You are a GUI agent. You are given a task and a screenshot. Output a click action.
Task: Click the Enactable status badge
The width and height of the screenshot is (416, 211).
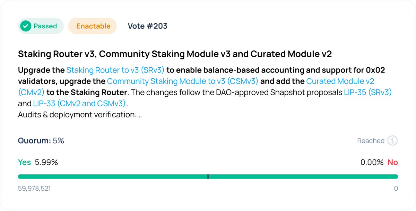tap(93, 26)
